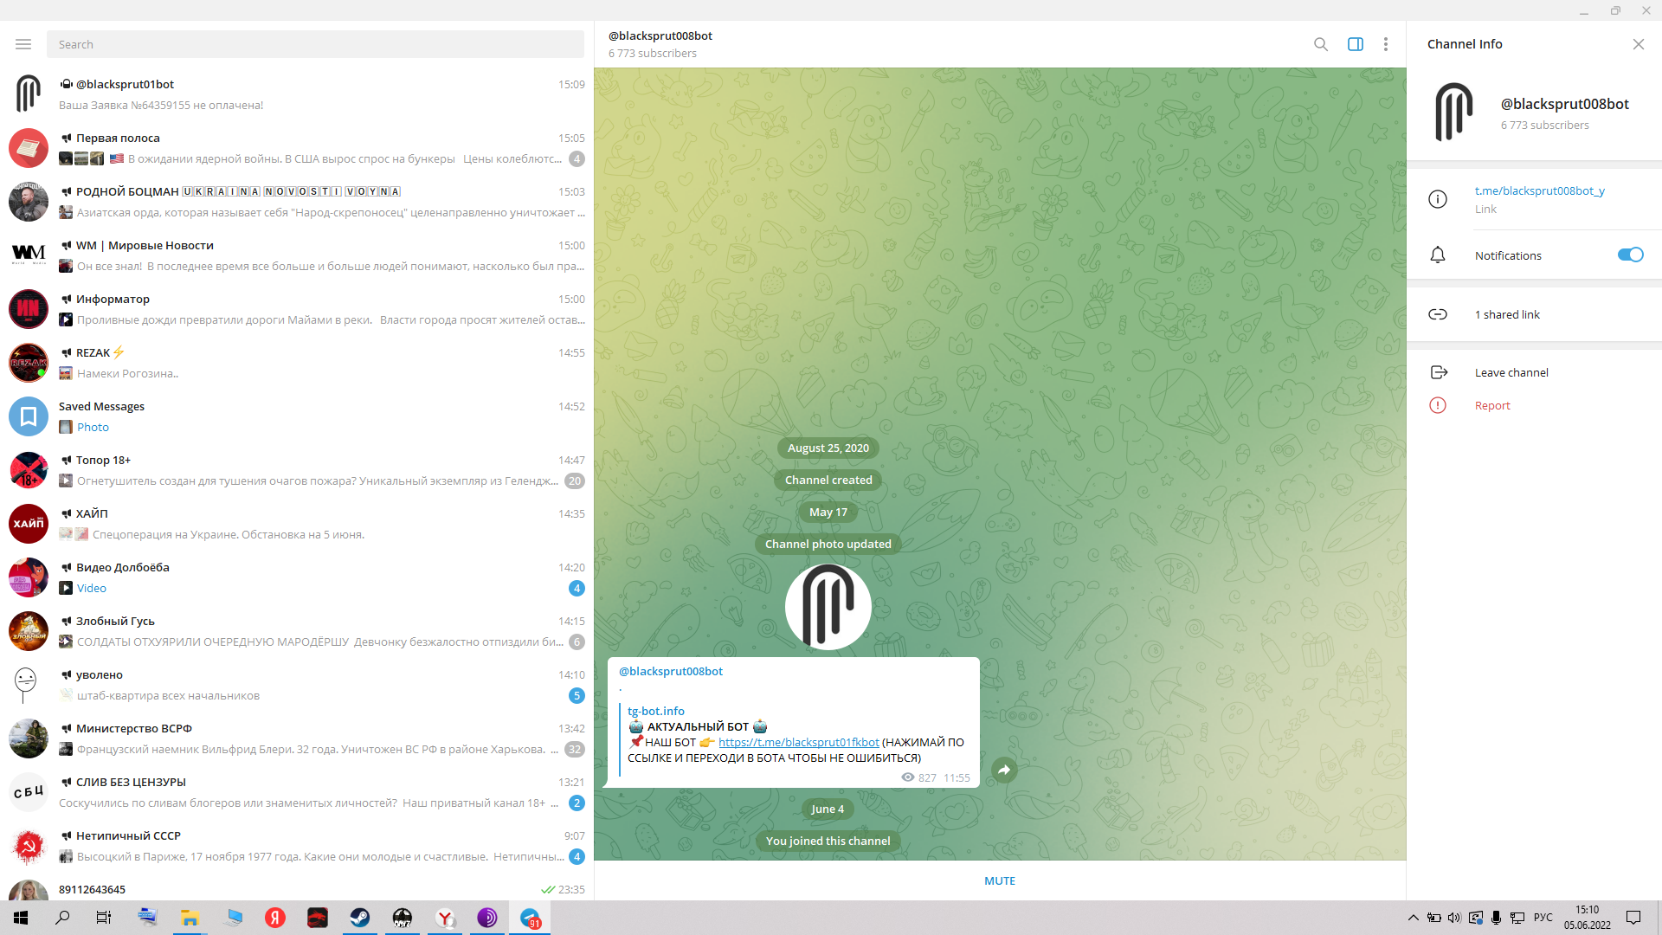This screenshot has height=935, width=1662.
Task: Open the updated channel photo in chat
Action: 828,607
